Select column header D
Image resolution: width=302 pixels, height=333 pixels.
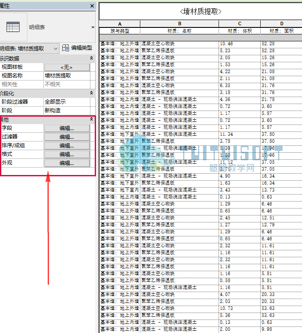tap(282, 24)
